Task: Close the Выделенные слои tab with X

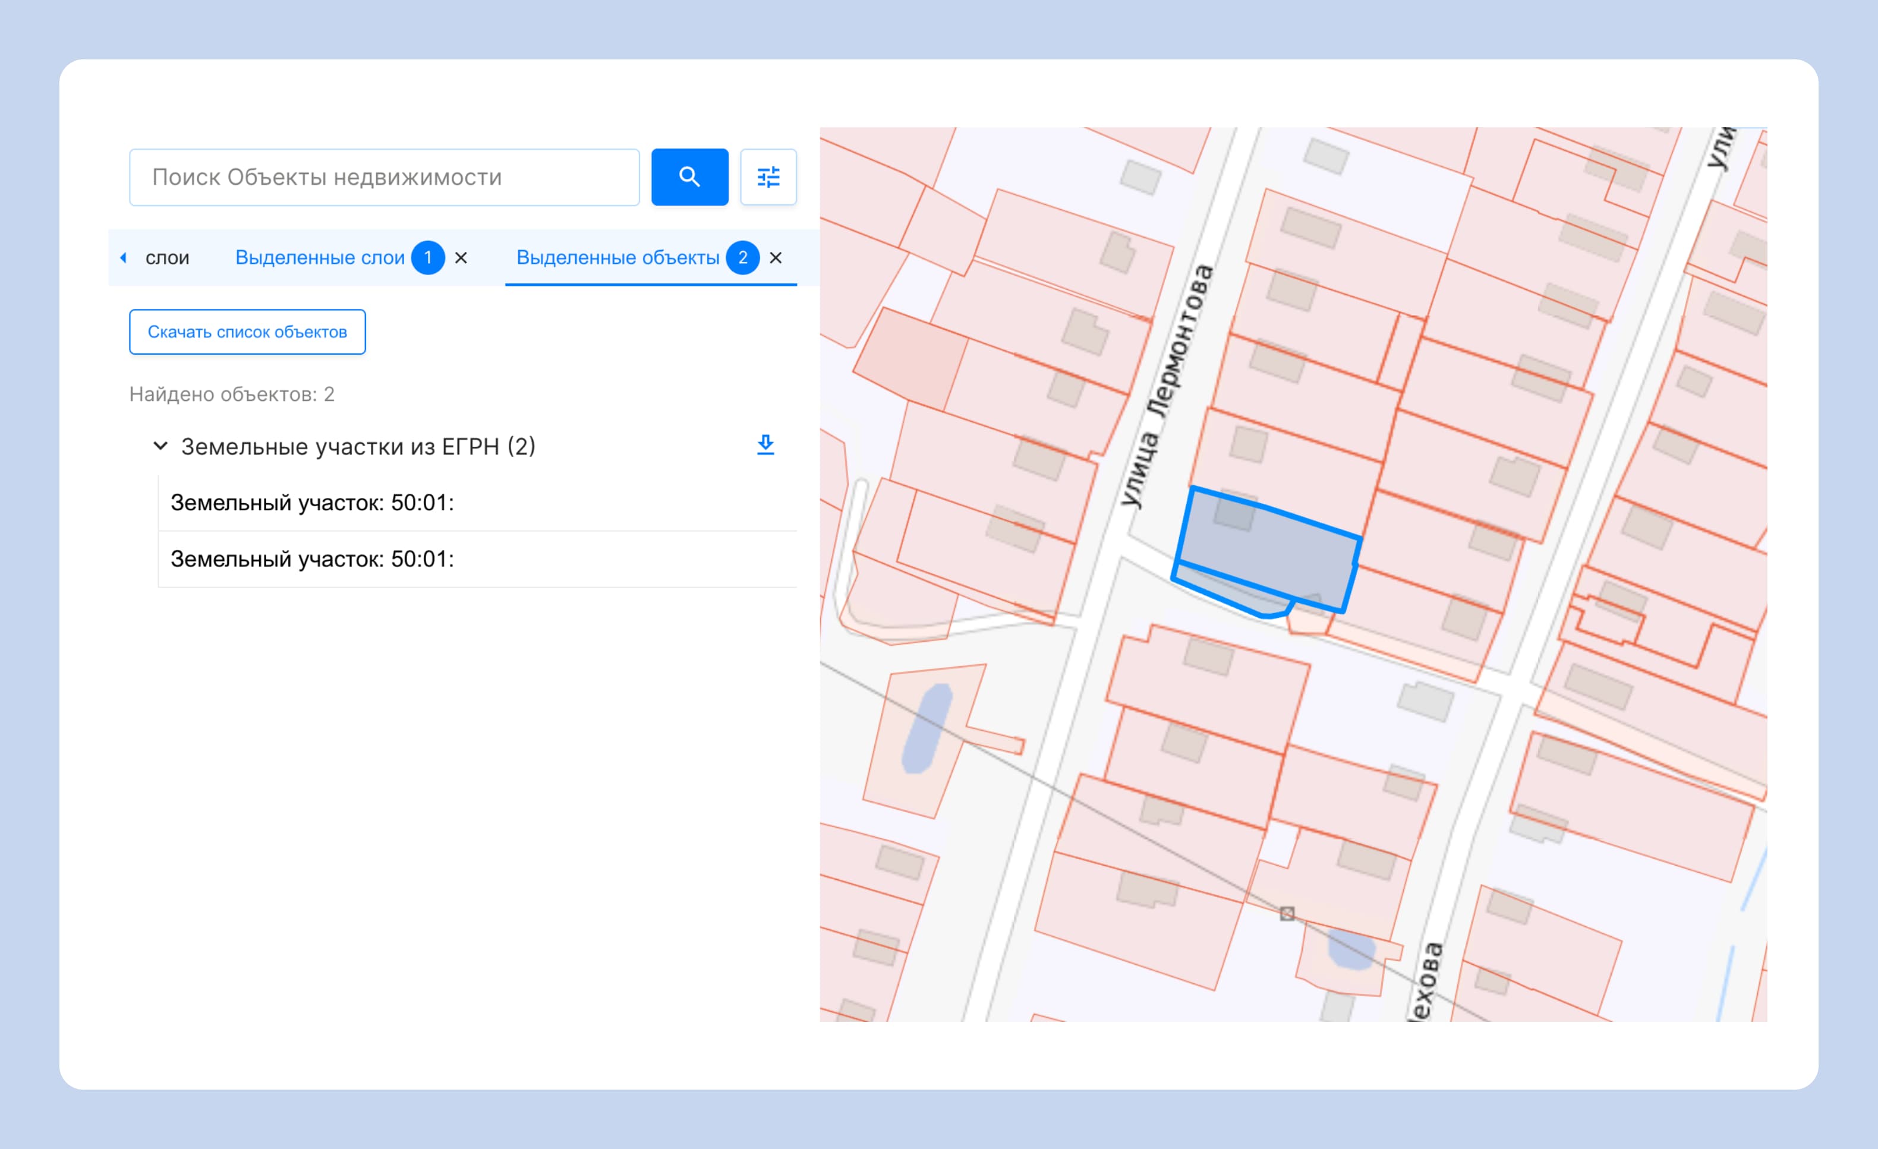Action: pos(461,257)
